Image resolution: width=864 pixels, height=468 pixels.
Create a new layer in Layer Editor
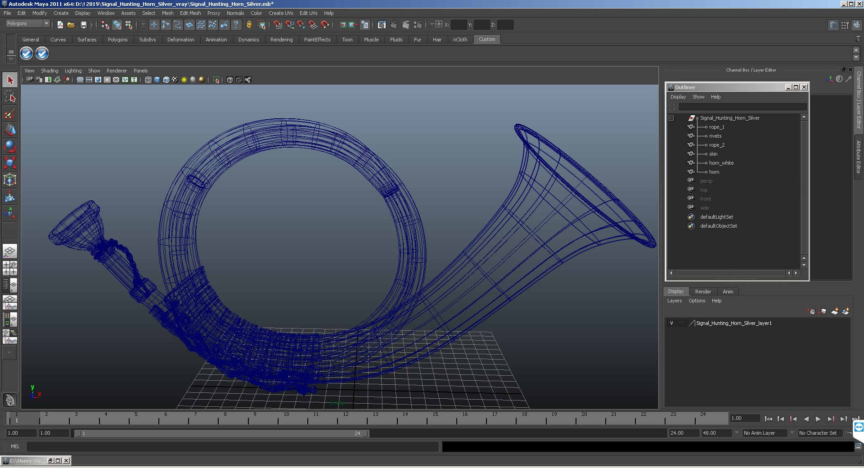(835, 311)
